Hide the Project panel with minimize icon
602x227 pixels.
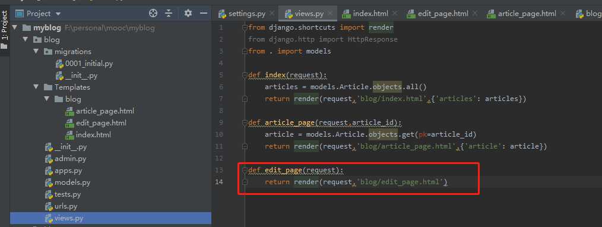[x=204, y=14]
